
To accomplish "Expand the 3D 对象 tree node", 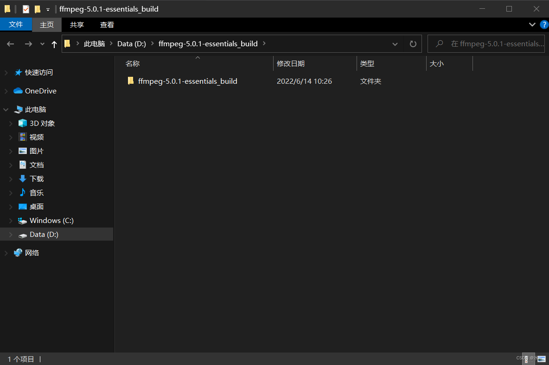I will coord(11,124).
